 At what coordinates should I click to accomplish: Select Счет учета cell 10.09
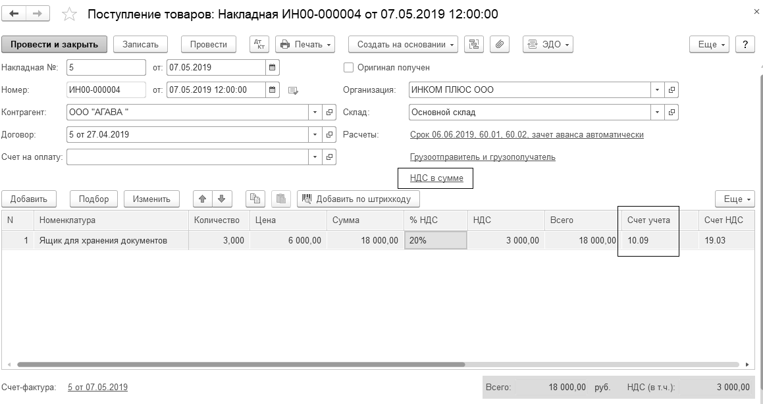[660, 241]
